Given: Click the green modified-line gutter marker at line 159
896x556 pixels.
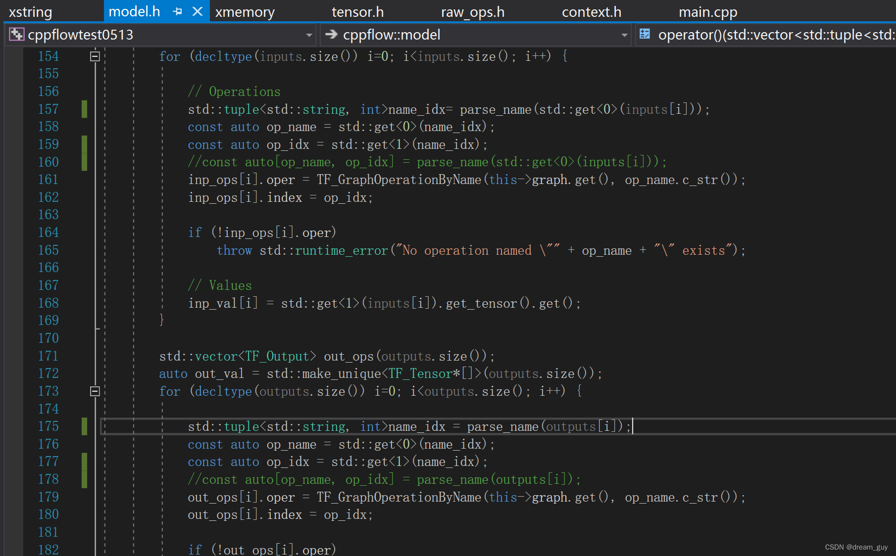Looking at the screenshot, I should click(84, 144).
